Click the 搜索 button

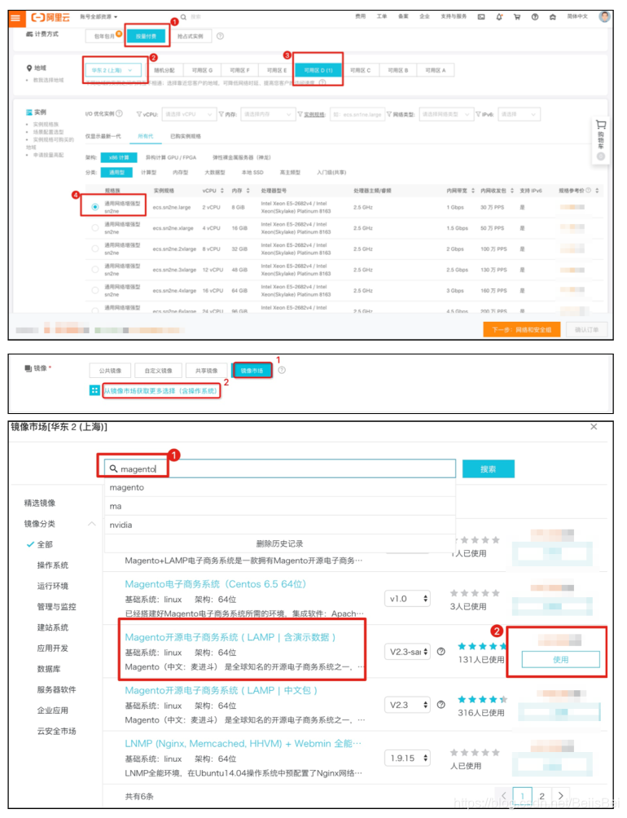pos(489,469)
